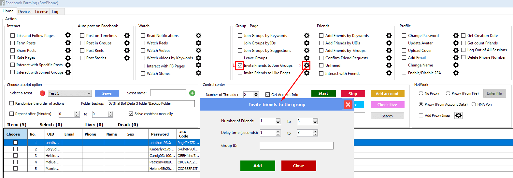Decrease Repeat after minutes second value
The width and height of the screenshot is (513, 178).
pyautogui.click(x=110, y=115)
